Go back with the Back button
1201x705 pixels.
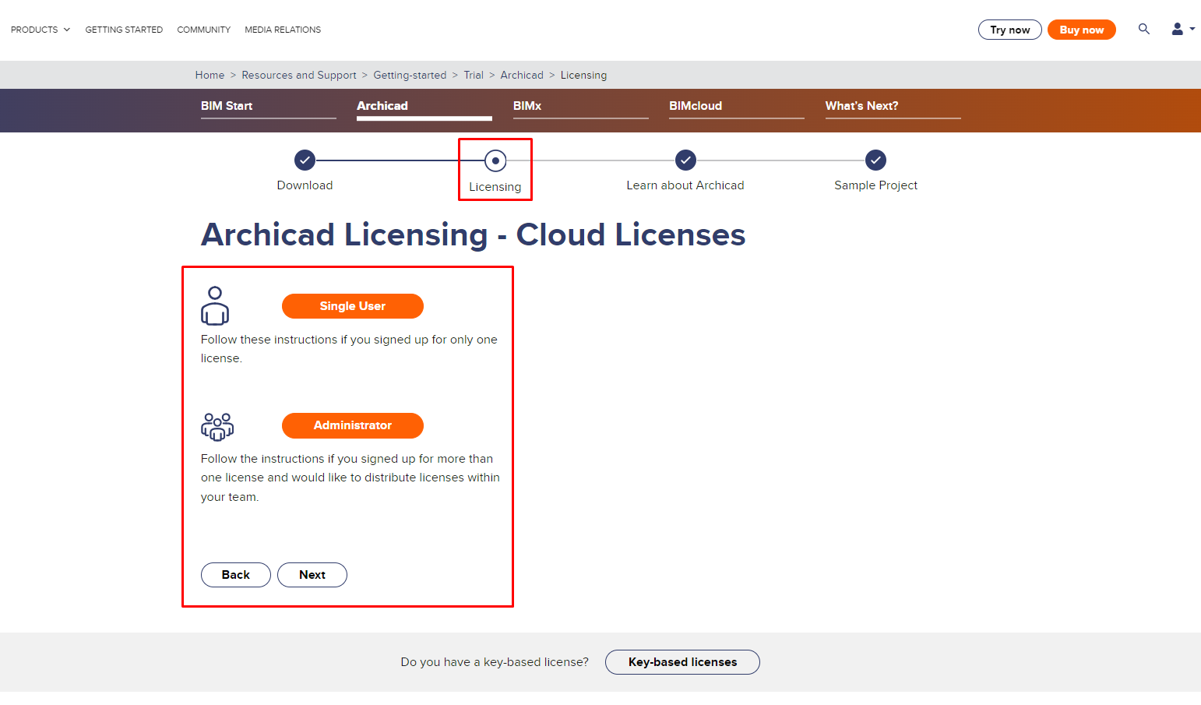tap(235, 575)
